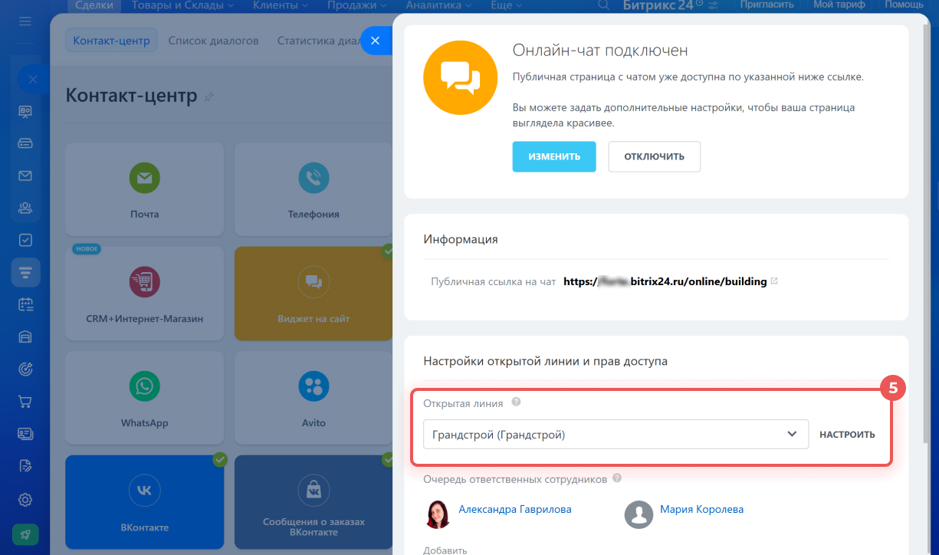The image size is (939, 555).
Task: Open Сообщения о заказах ВКонтакте tile
Action: (314, 502)
